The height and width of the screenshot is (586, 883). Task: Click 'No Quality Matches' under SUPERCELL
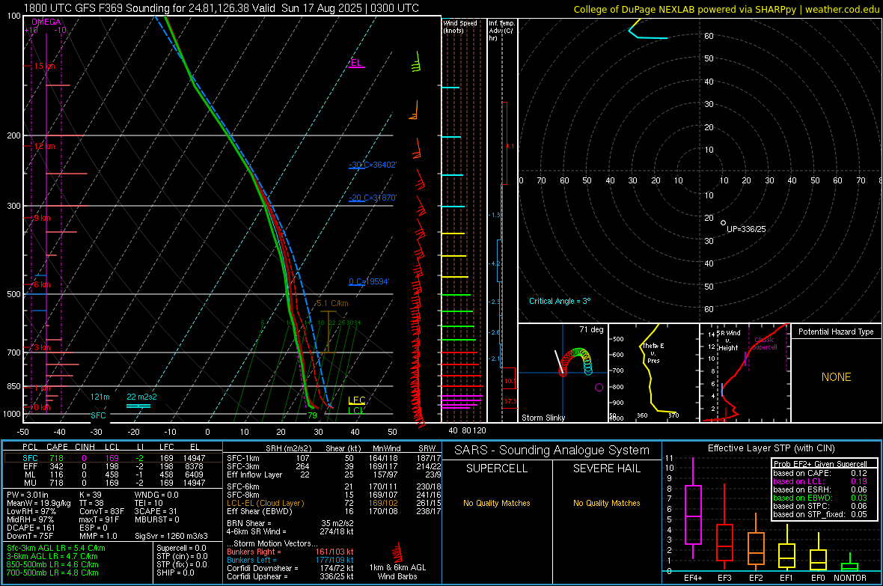497,503
